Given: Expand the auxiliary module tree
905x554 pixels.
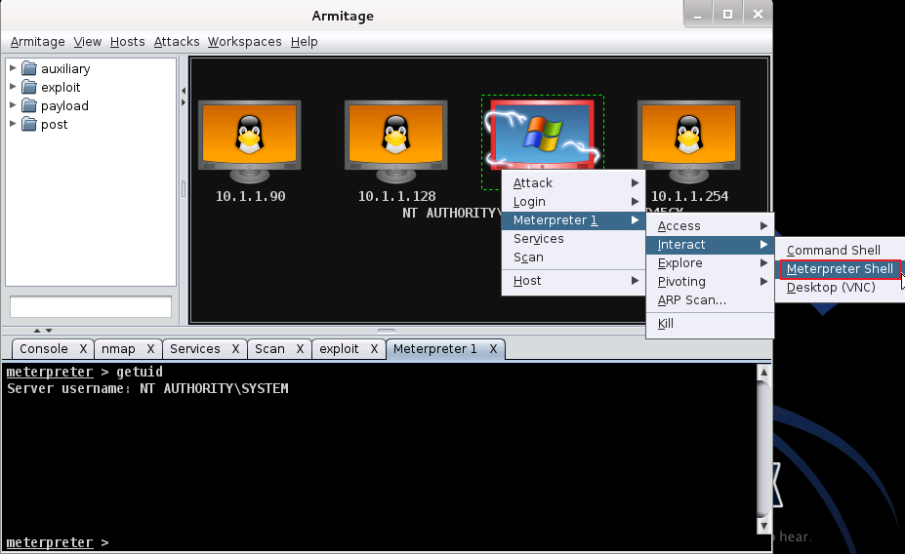Looking at the screenshot, I should (13, 68).
